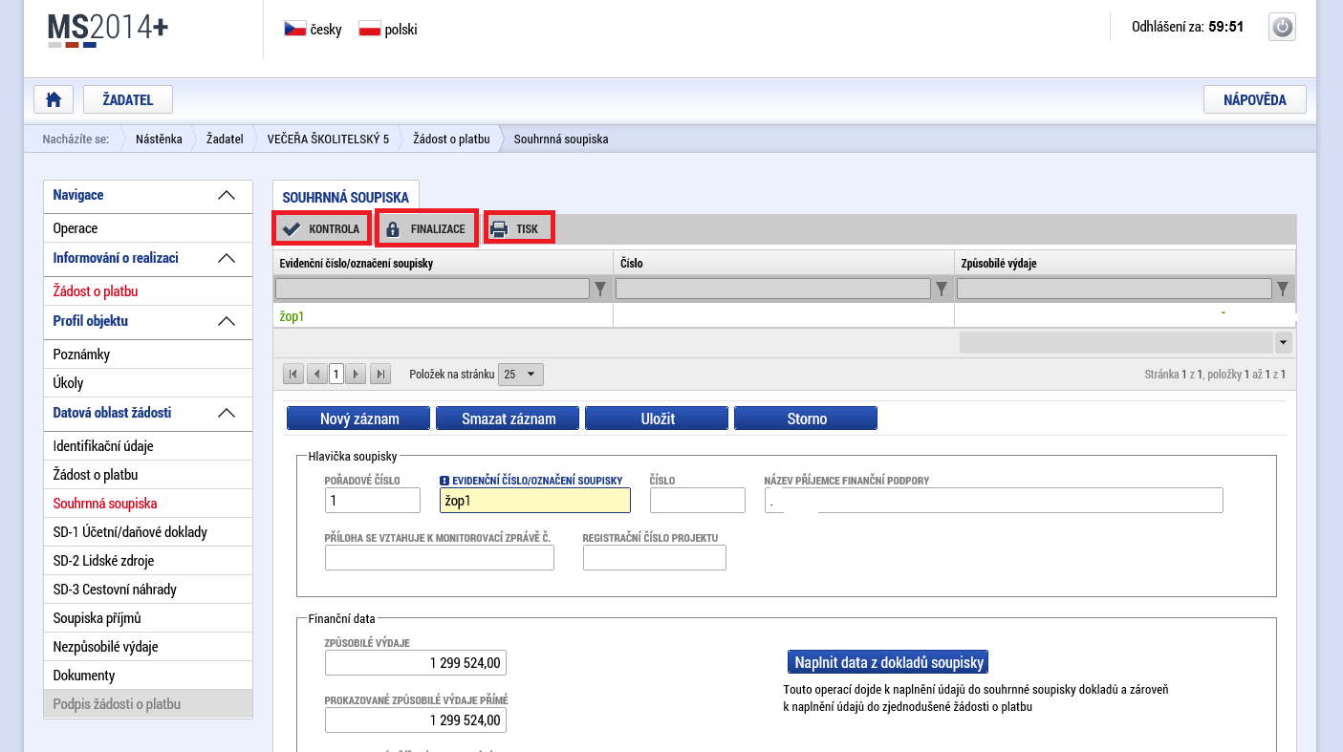Image resolution: width=1343 pixels, height=752 pixels.
Task: Click the Czech flag icon
Action: [x=294, y=30]
